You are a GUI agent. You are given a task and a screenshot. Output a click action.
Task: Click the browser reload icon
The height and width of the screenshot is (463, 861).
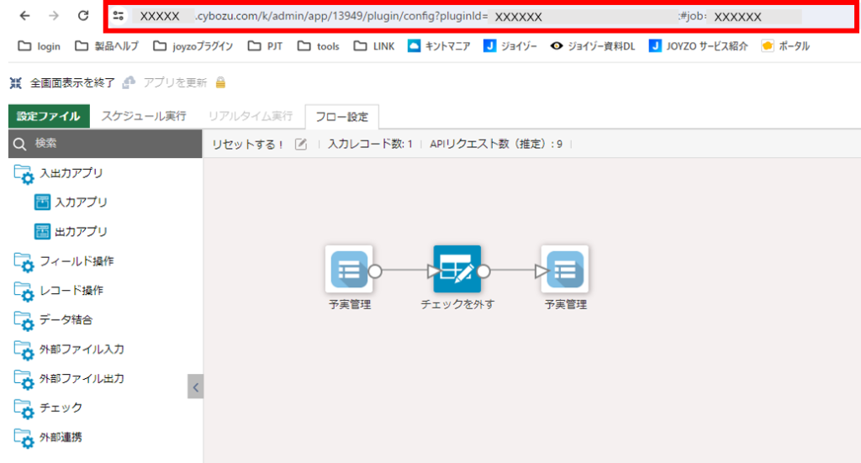83,16
